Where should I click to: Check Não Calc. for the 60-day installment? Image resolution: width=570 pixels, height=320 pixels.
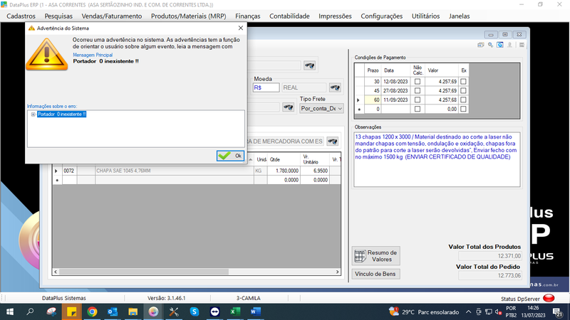pyautogui.click(x=418, y=100)
